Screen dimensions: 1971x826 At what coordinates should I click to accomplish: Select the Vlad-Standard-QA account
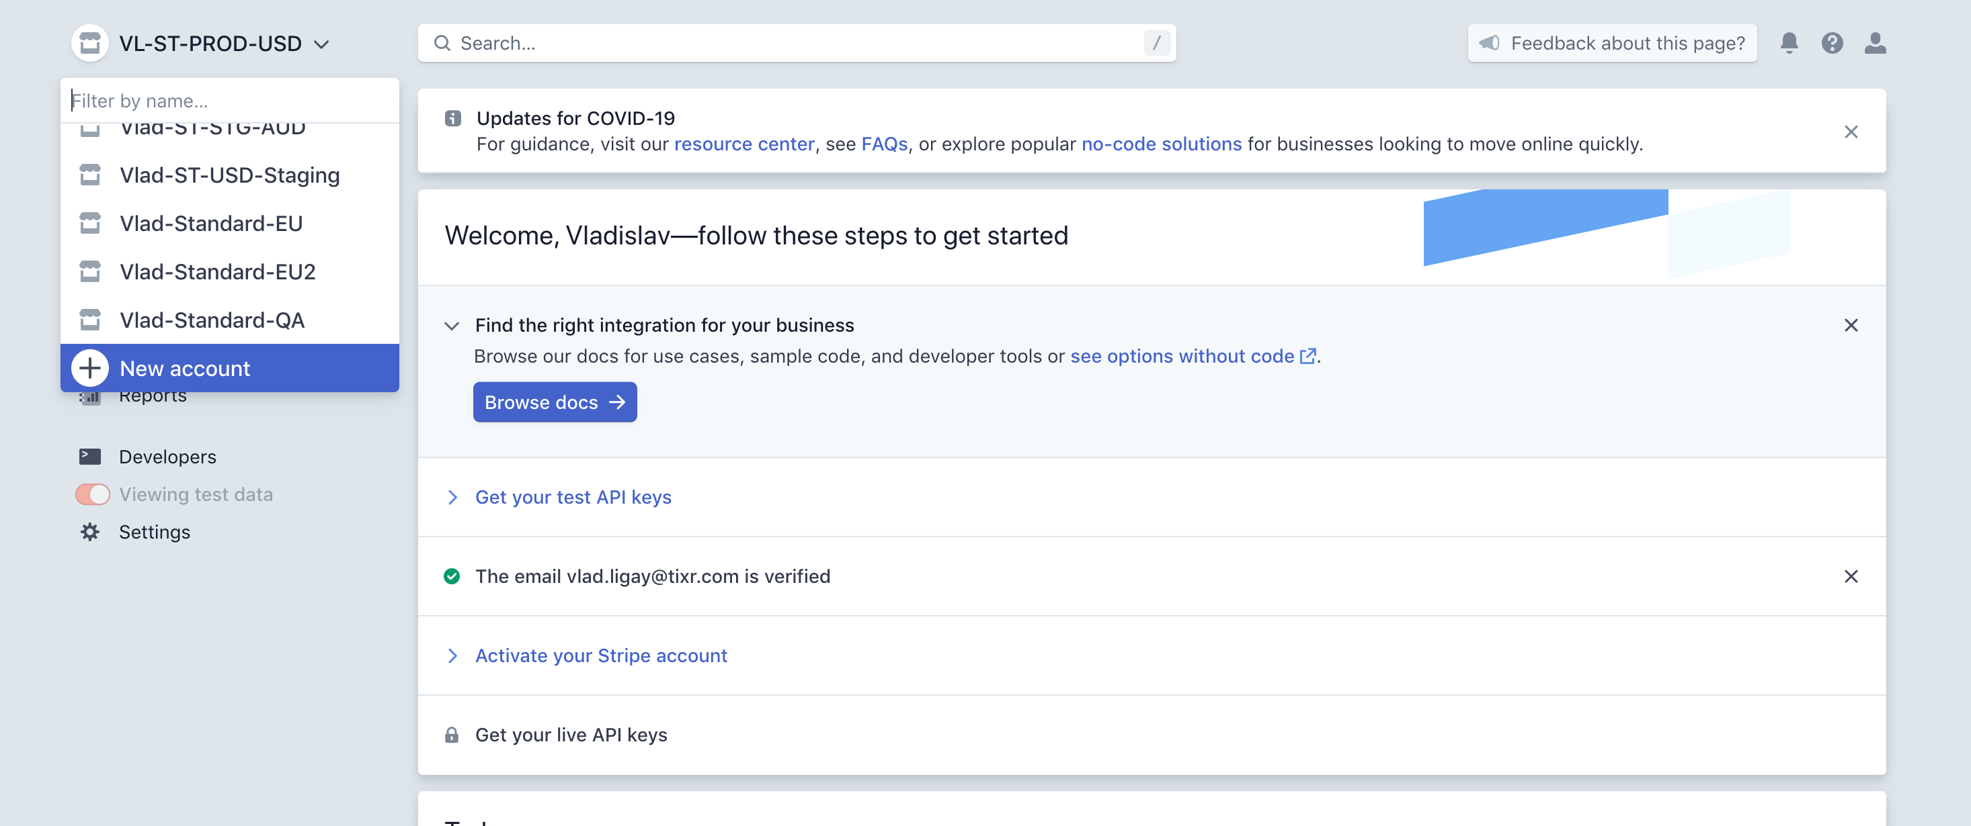[x=212, y=320]
